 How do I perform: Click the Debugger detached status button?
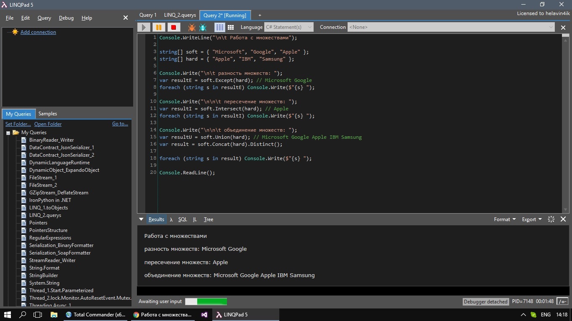click(486, 301)
